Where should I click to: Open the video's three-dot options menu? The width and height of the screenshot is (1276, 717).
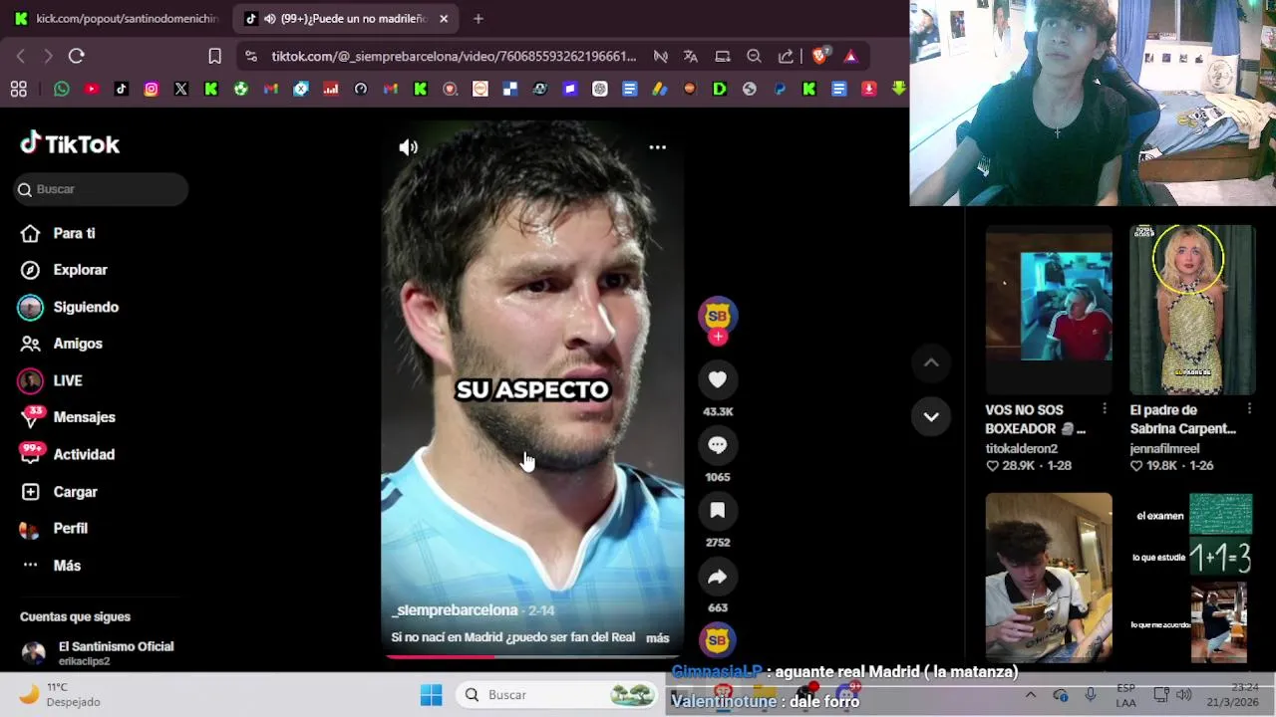coord(658,147)
